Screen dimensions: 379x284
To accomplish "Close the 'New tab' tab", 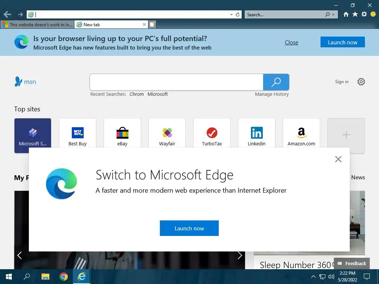I will tap(144, 24).
